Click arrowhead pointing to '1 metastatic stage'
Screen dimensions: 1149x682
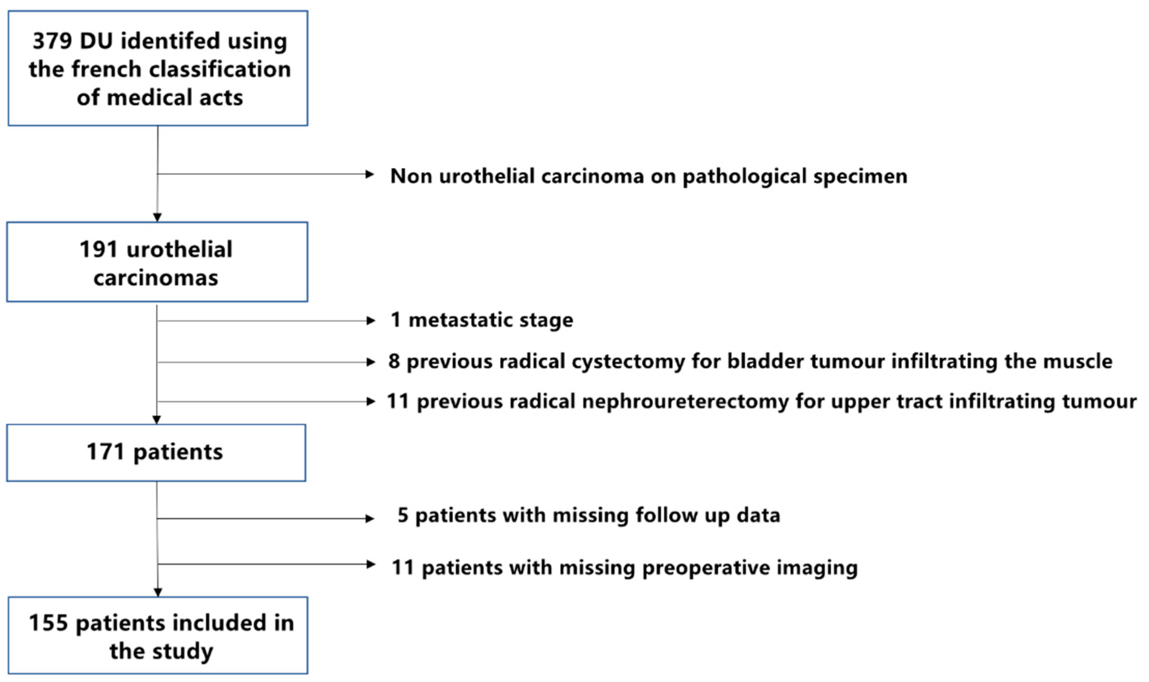point(371,321)
